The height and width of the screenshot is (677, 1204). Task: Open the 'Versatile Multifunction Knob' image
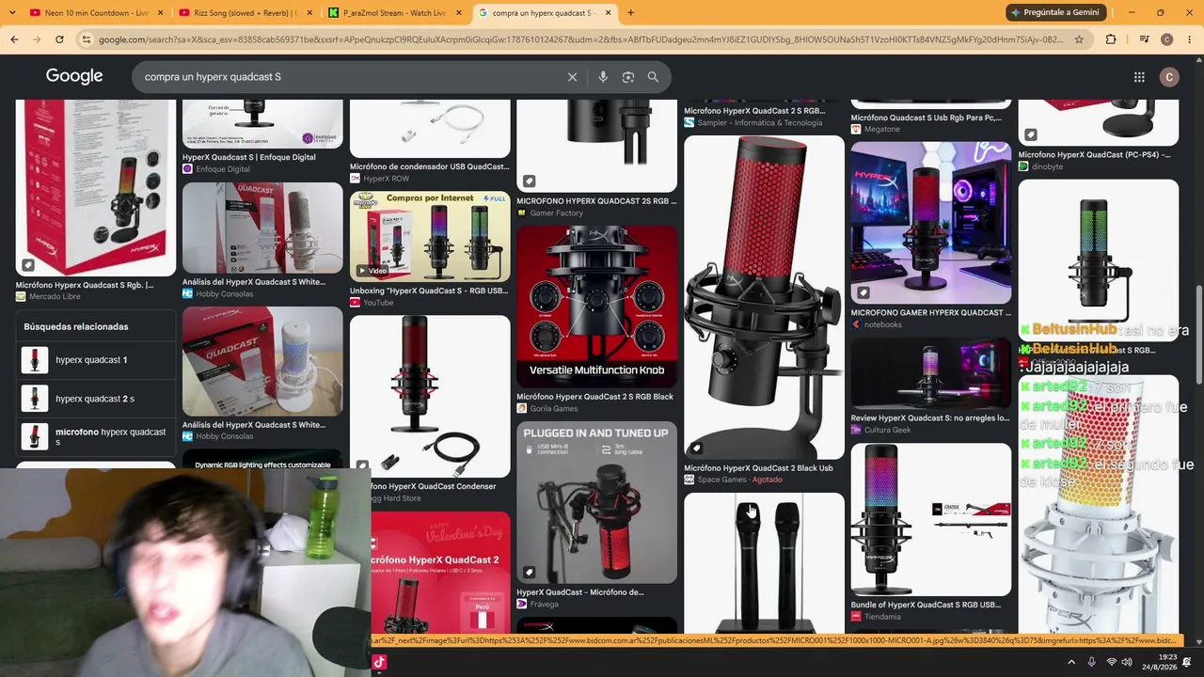pyautogui.click(x=596, y=307)
